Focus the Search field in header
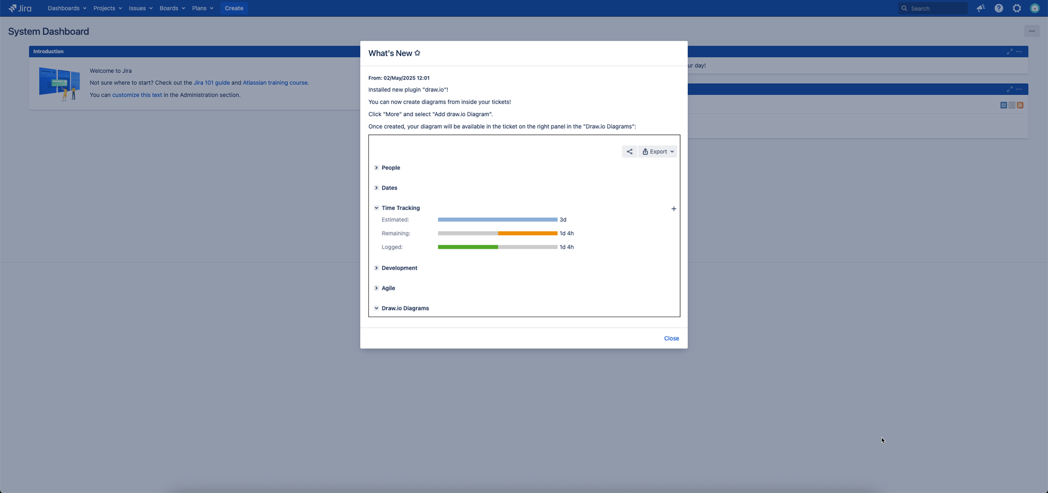The image size is (1048, 493). click(x=933, y=8)
